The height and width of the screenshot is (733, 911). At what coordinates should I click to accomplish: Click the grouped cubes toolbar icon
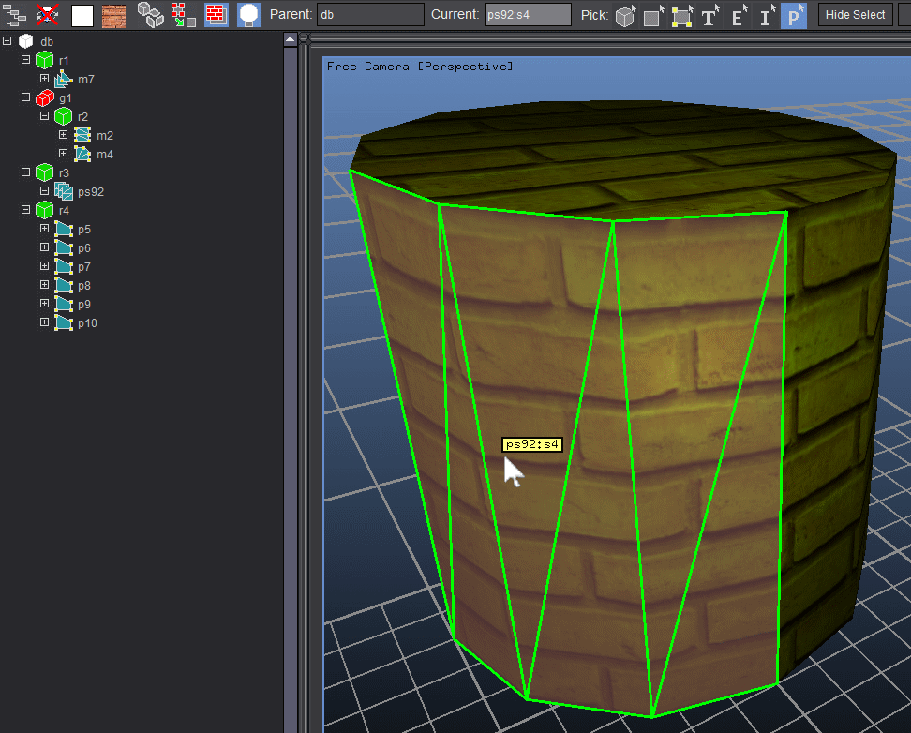(151, 15)
